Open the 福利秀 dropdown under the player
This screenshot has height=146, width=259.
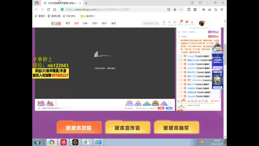(x=129, y=108)
